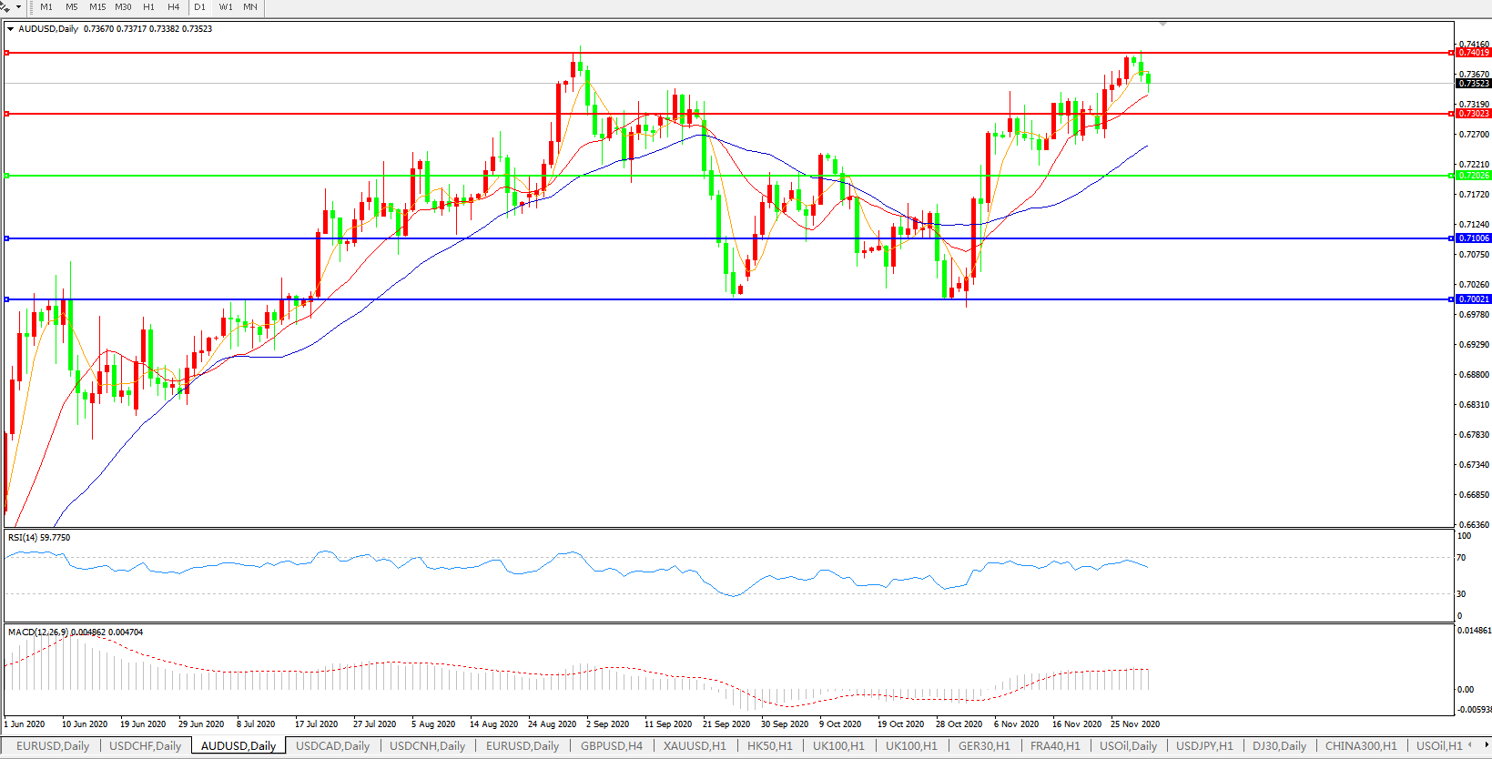
Task: Expand the triangle beside AUDUSD,Daily title
Action: 10,29
